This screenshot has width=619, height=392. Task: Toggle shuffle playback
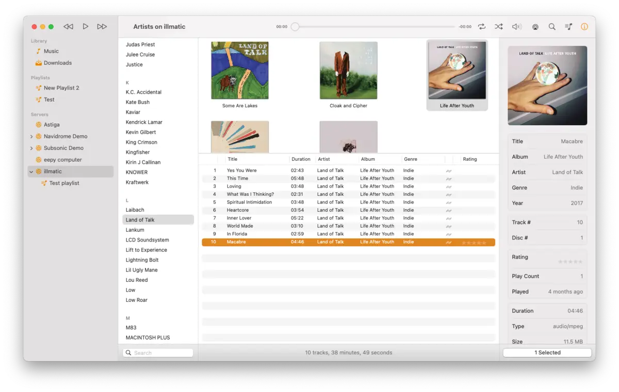click(x=498, y=27)
